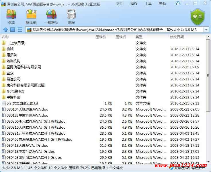
Task: Click the 6.2 文思面试反馈.txt file icon
Action: tap(4, 103)
